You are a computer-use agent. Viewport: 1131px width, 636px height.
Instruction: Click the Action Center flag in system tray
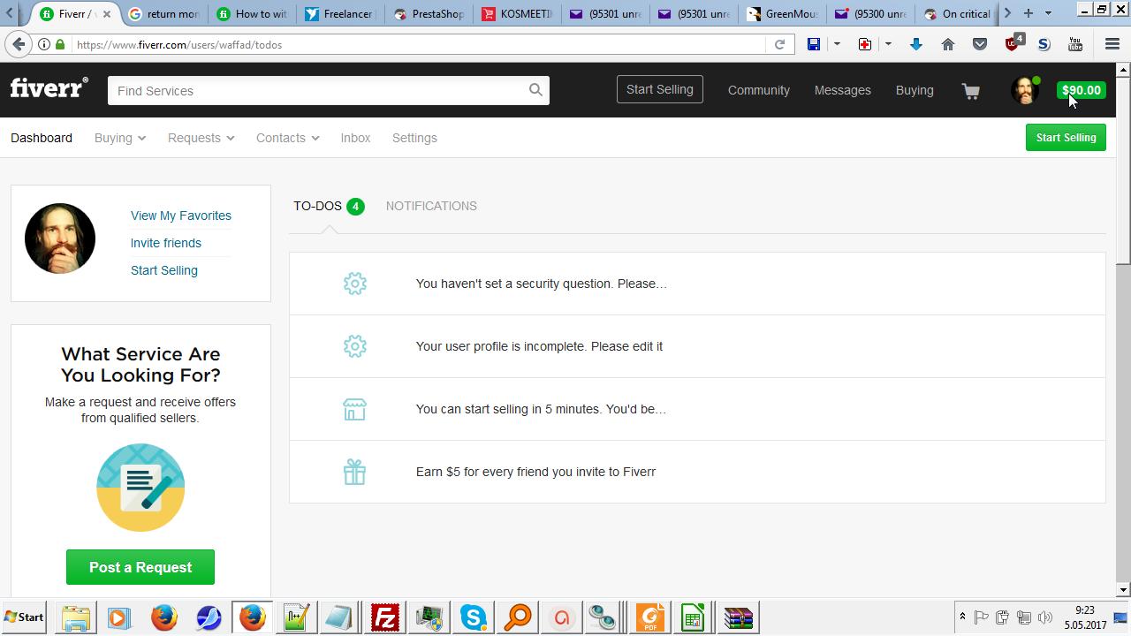(x=981, y=617)
